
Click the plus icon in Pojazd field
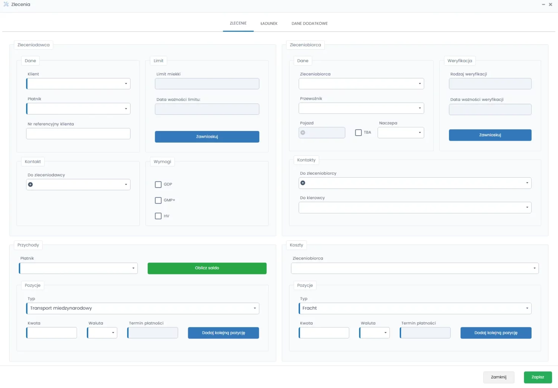point(303,133)
